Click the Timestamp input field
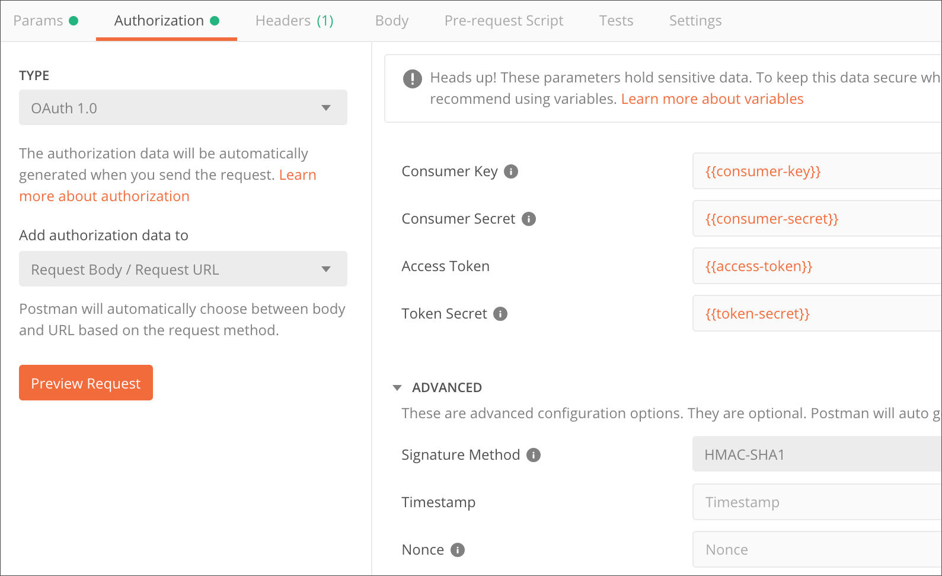942x576 pixels. click(x=817, y=502)
